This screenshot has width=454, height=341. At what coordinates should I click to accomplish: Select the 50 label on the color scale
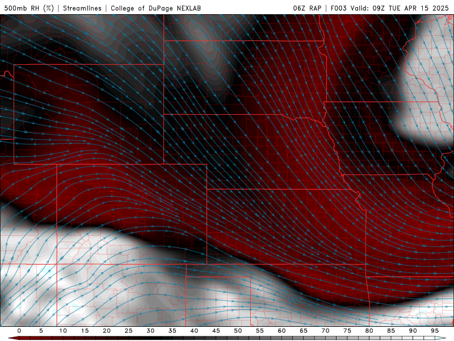coord(238,331)
